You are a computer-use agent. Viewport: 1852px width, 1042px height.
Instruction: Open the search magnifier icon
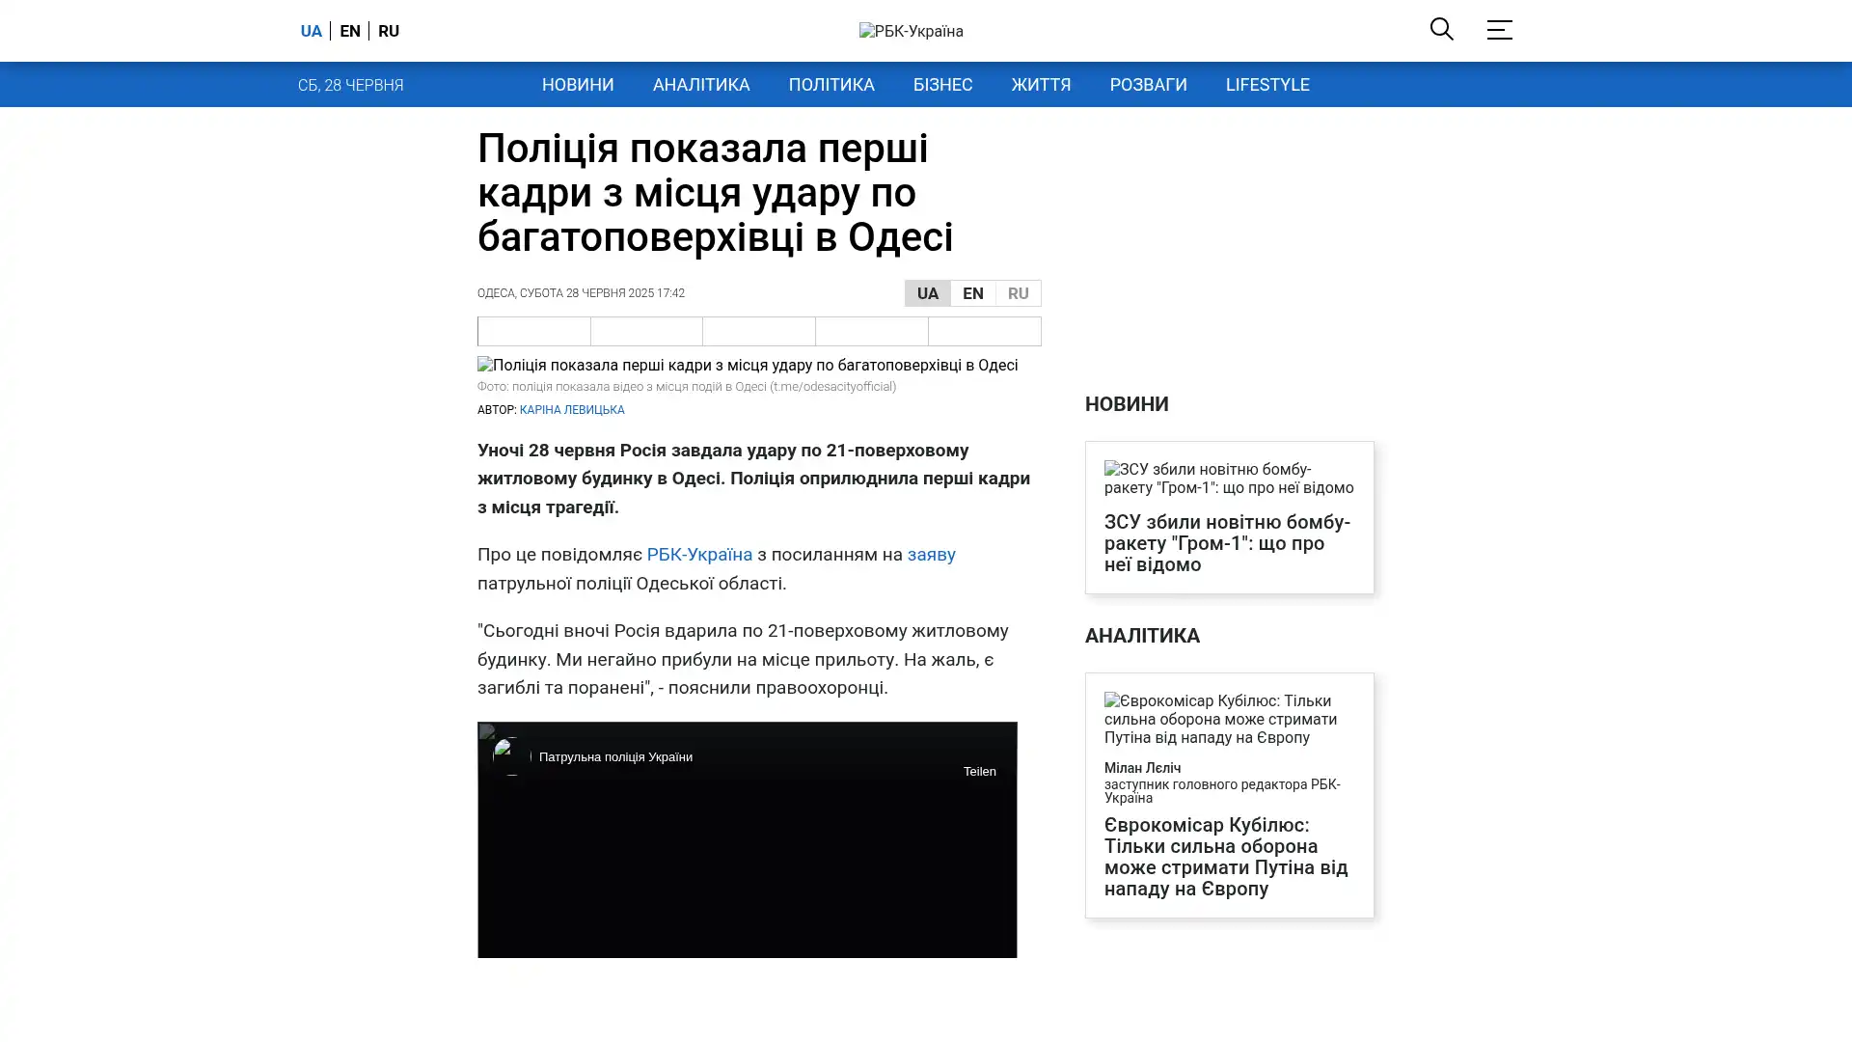pyautogui.click(x=1441, y=29)
